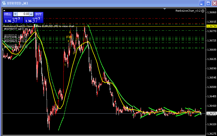Click the sell price 1.36373 panel
The width and height of the screenshot is (217, 136).
click(13, 20)
